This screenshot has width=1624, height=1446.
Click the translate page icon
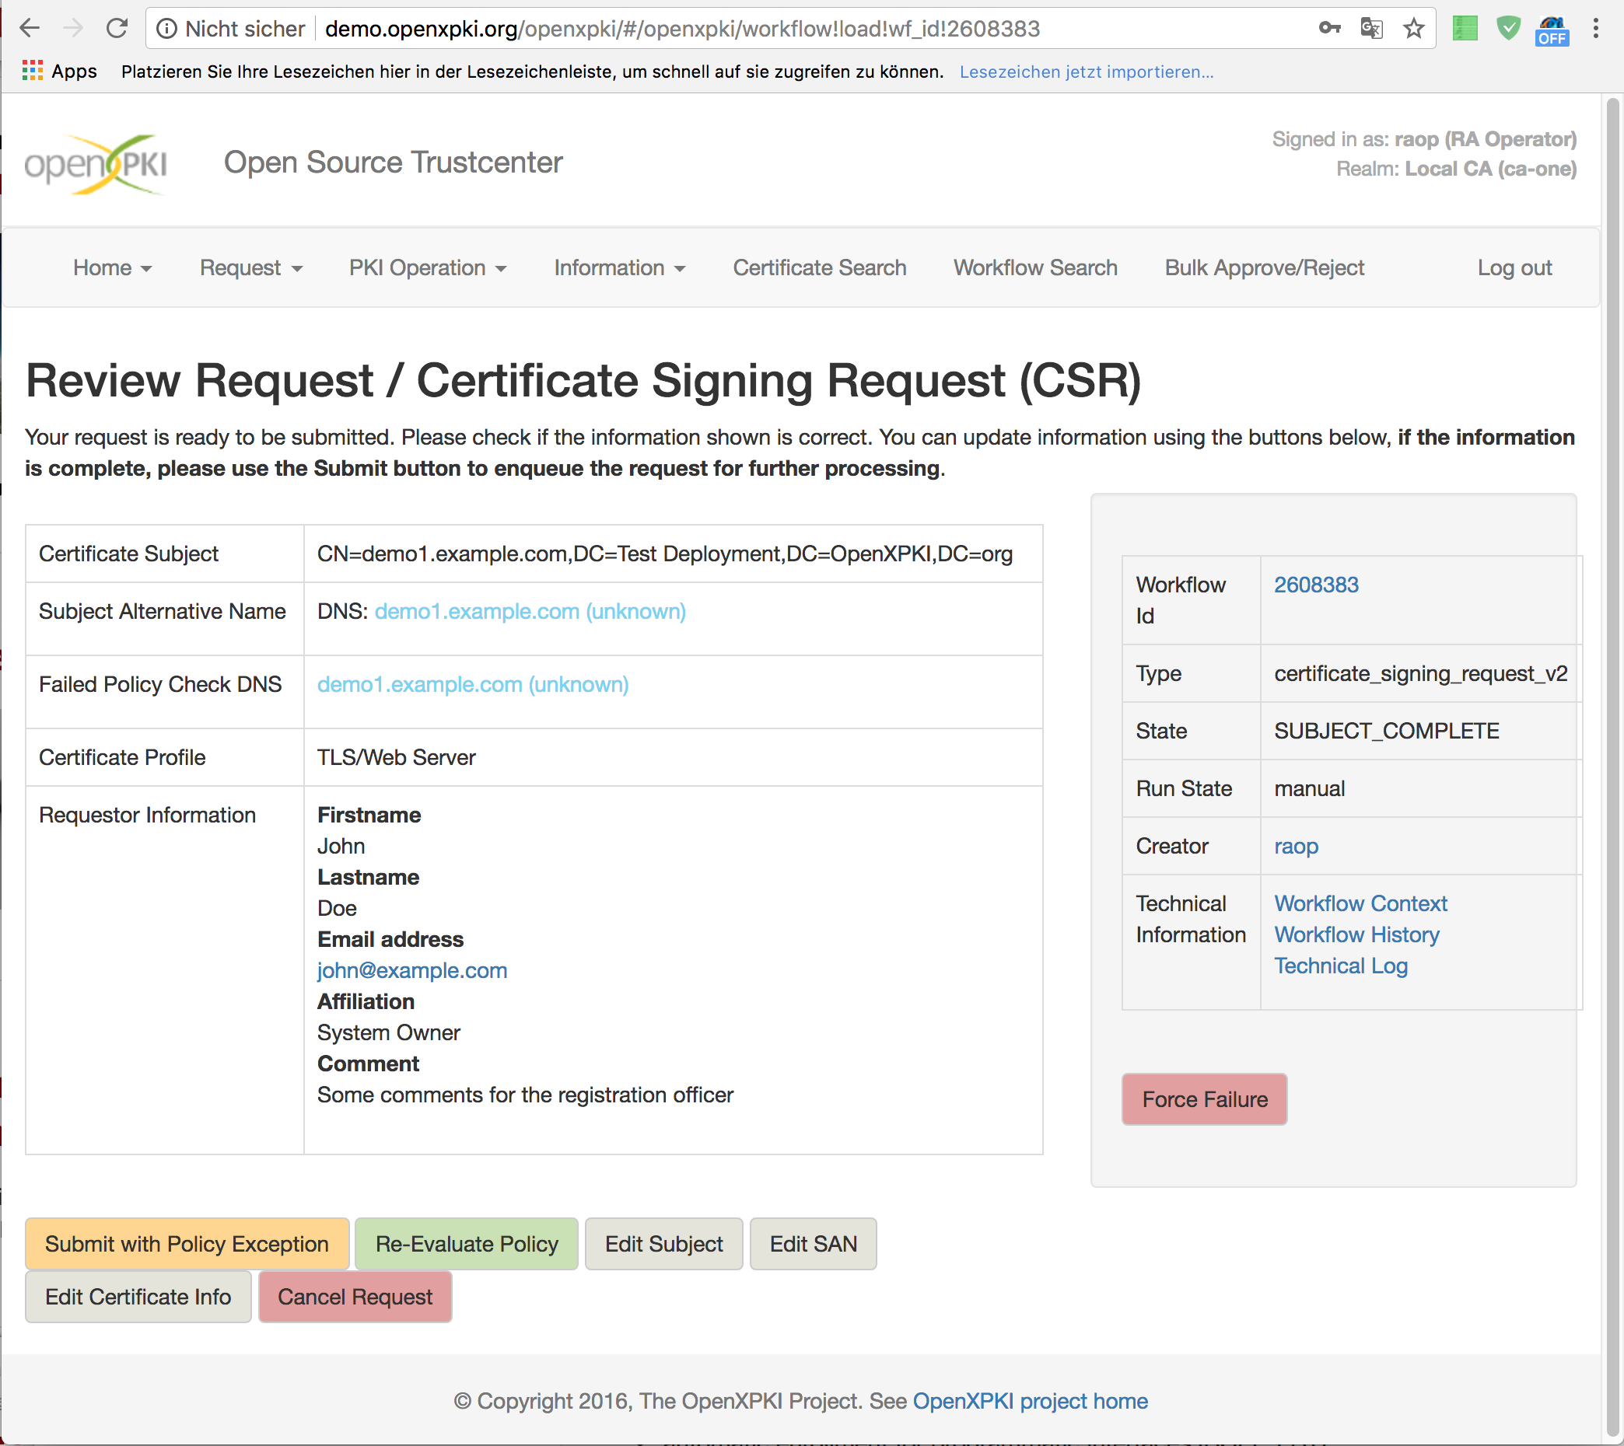coord(1371,29)
